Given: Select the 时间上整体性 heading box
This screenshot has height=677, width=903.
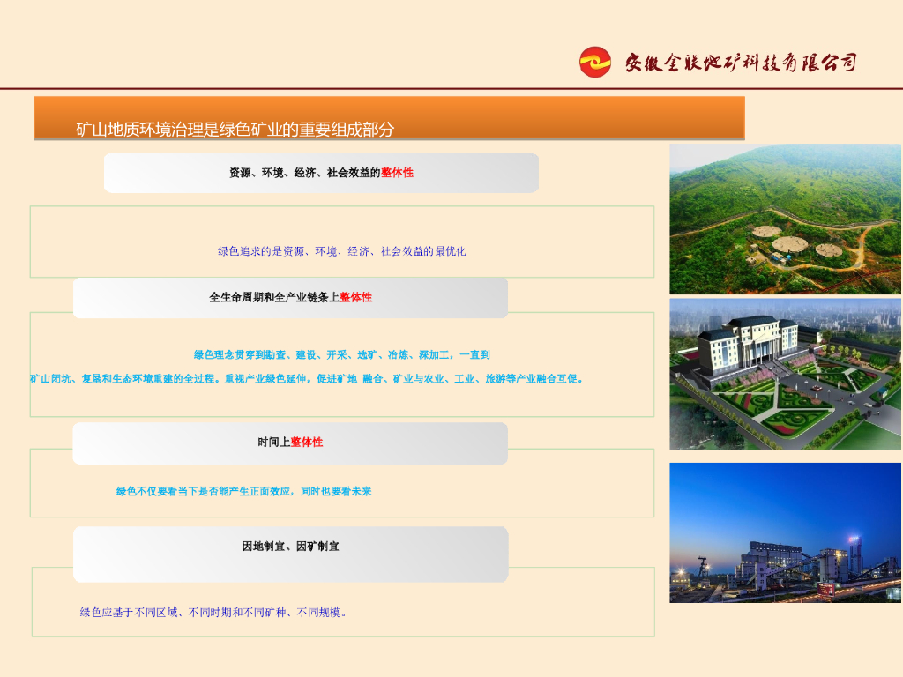Looking at the screenshot, I should pyautogui.click(x=290, y=443).
